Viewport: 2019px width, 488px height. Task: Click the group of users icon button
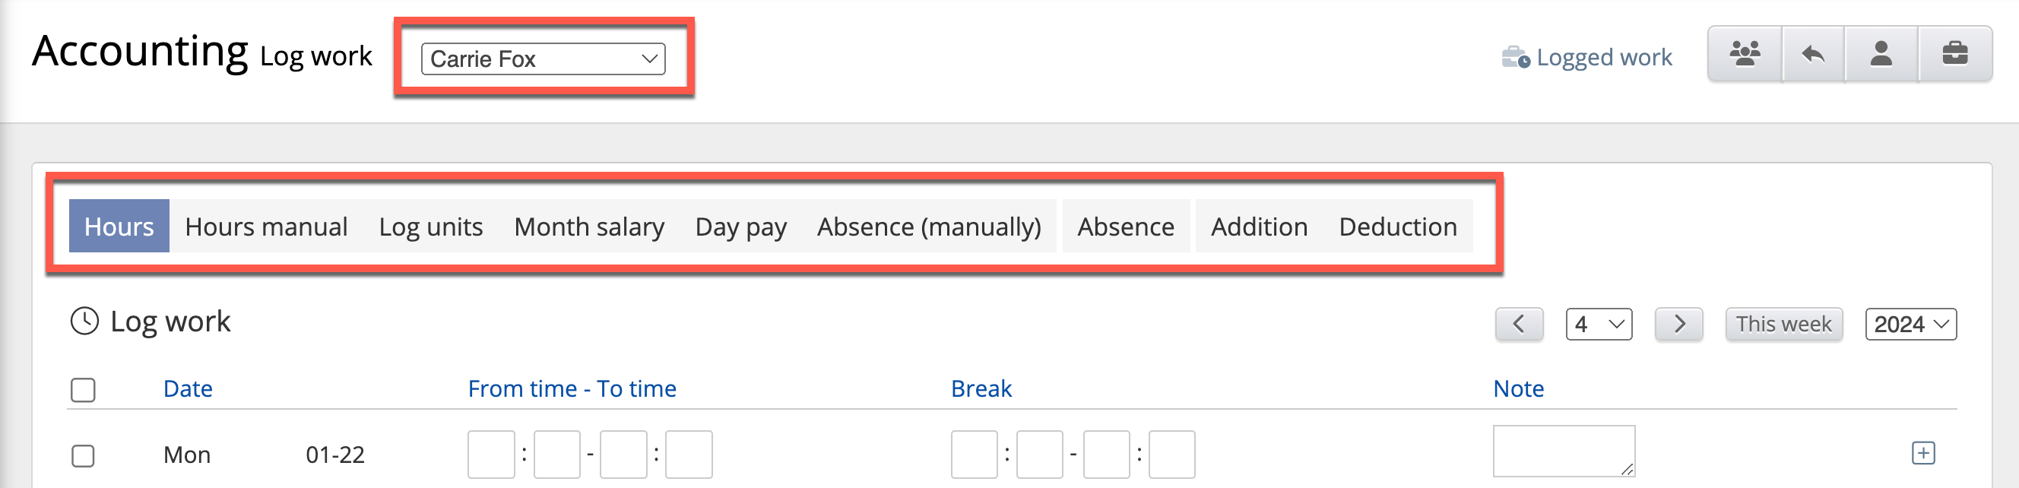[x=1745, y=54]
